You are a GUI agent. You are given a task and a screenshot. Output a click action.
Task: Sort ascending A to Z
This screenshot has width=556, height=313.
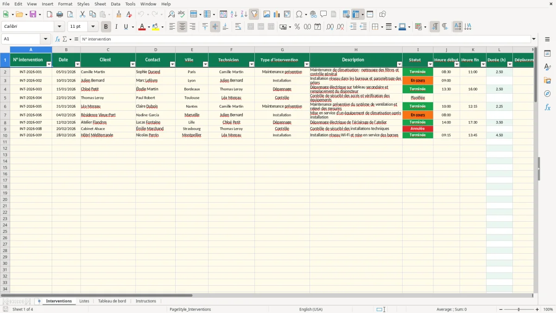[x=234, y=14]
